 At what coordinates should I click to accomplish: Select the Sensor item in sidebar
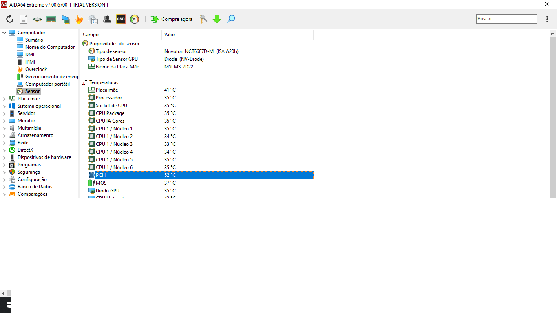point(29,91)
